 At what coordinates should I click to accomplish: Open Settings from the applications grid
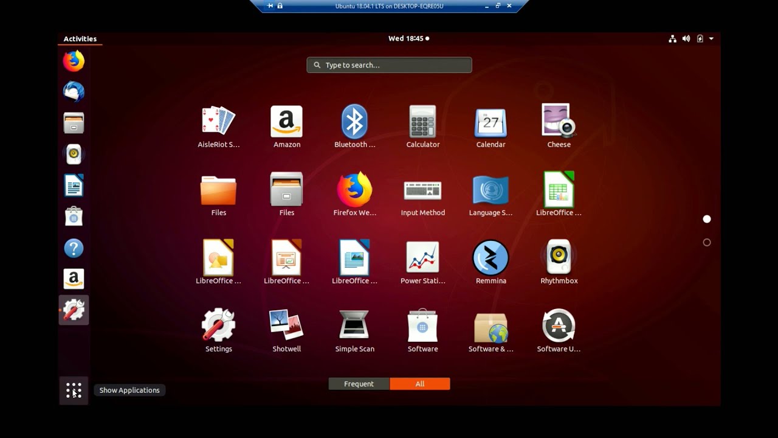pyautogui.click(x=219, y=331)
